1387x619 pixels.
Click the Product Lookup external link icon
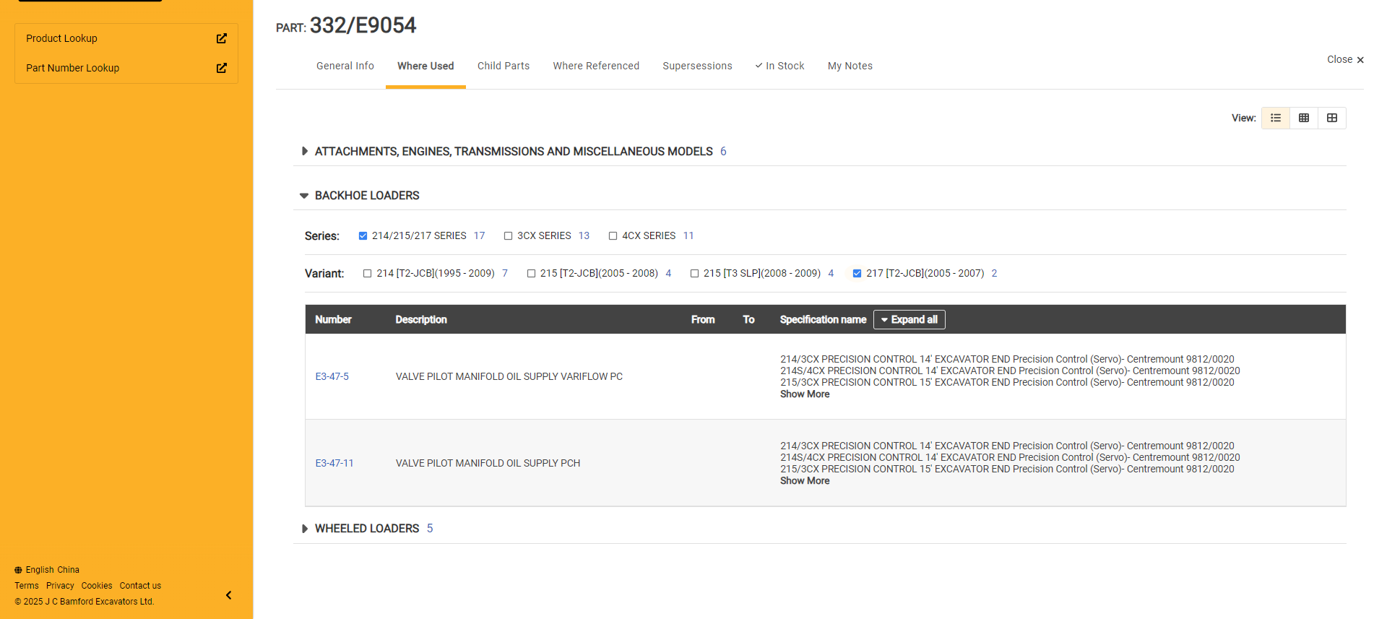tap(222, 38)
